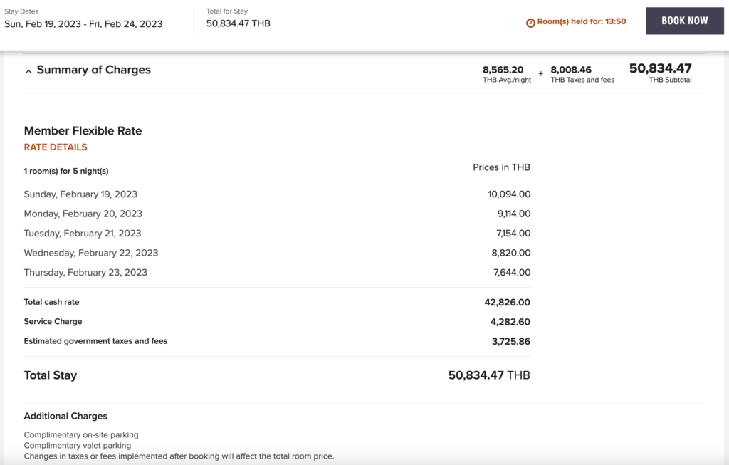
Task: Click Estimated government taxes and fees label
Action: tap(95, 341)
